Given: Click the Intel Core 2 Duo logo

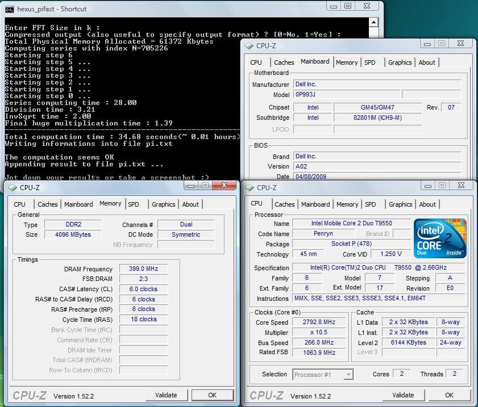Looking at the screenshot, I should tap(440, 238).
